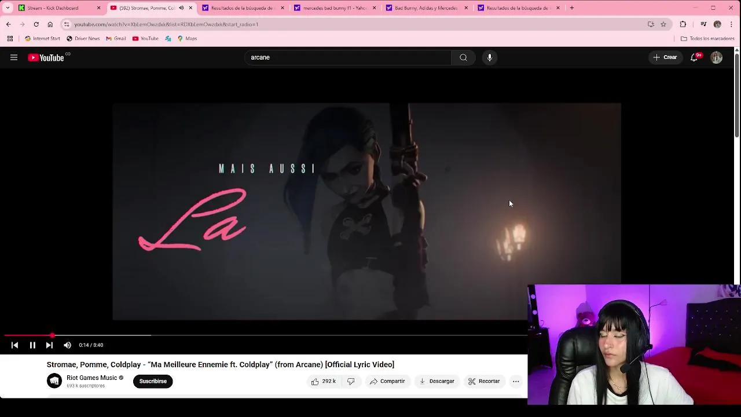The width and height of the screenshot is (741, 417).
Task: Open a new browser tab
Action: [571, 8]
